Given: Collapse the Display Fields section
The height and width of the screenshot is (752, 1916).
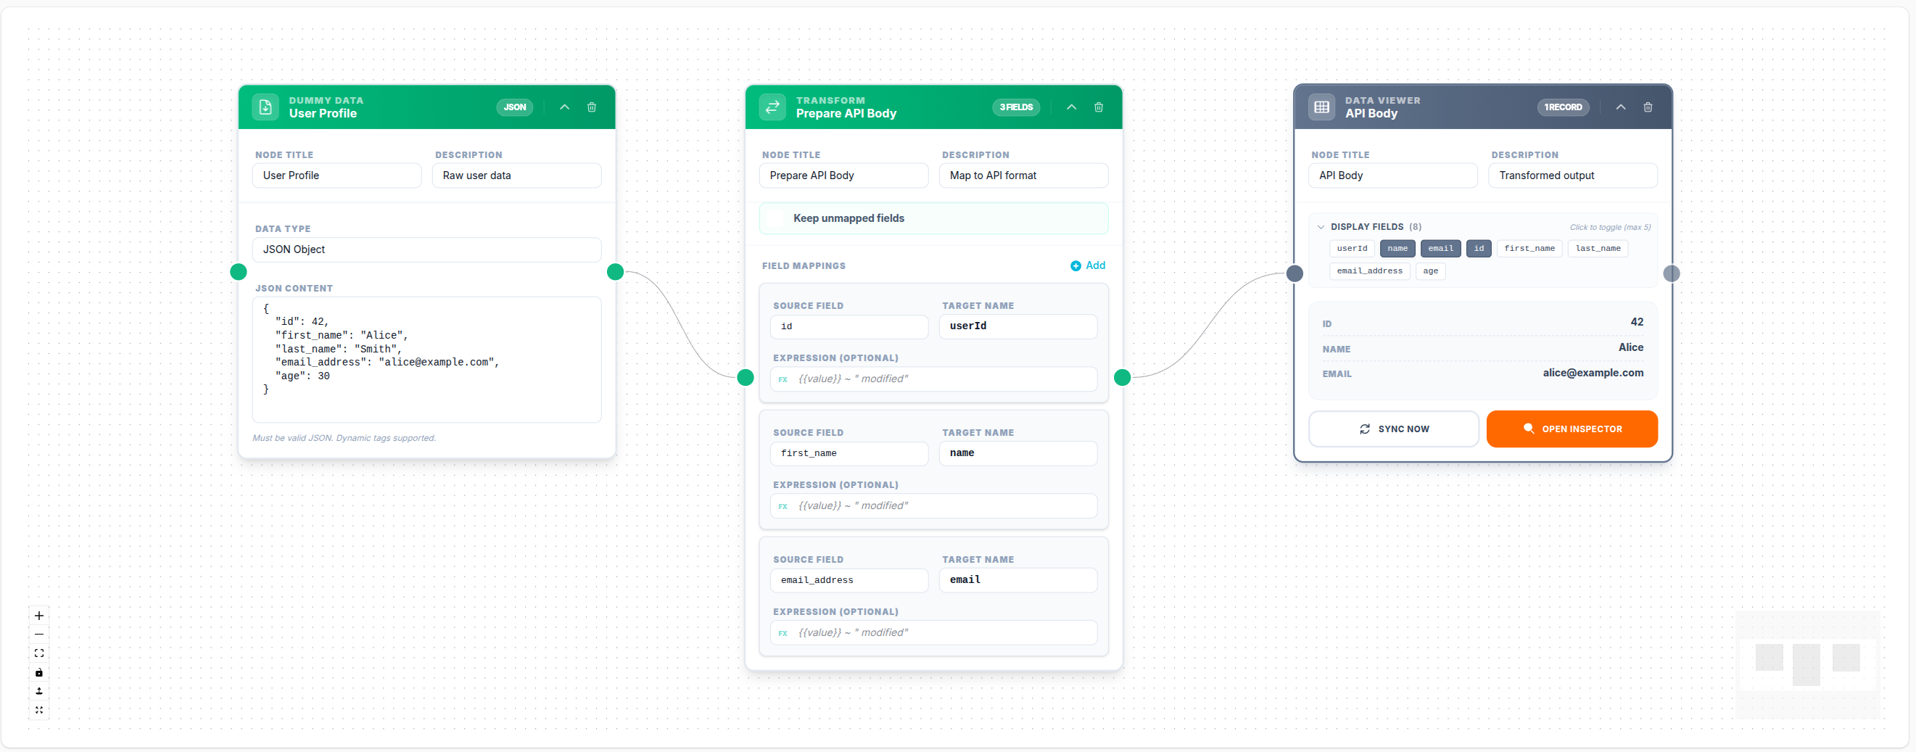Looking at the screenshot, I should point(1321,227).
